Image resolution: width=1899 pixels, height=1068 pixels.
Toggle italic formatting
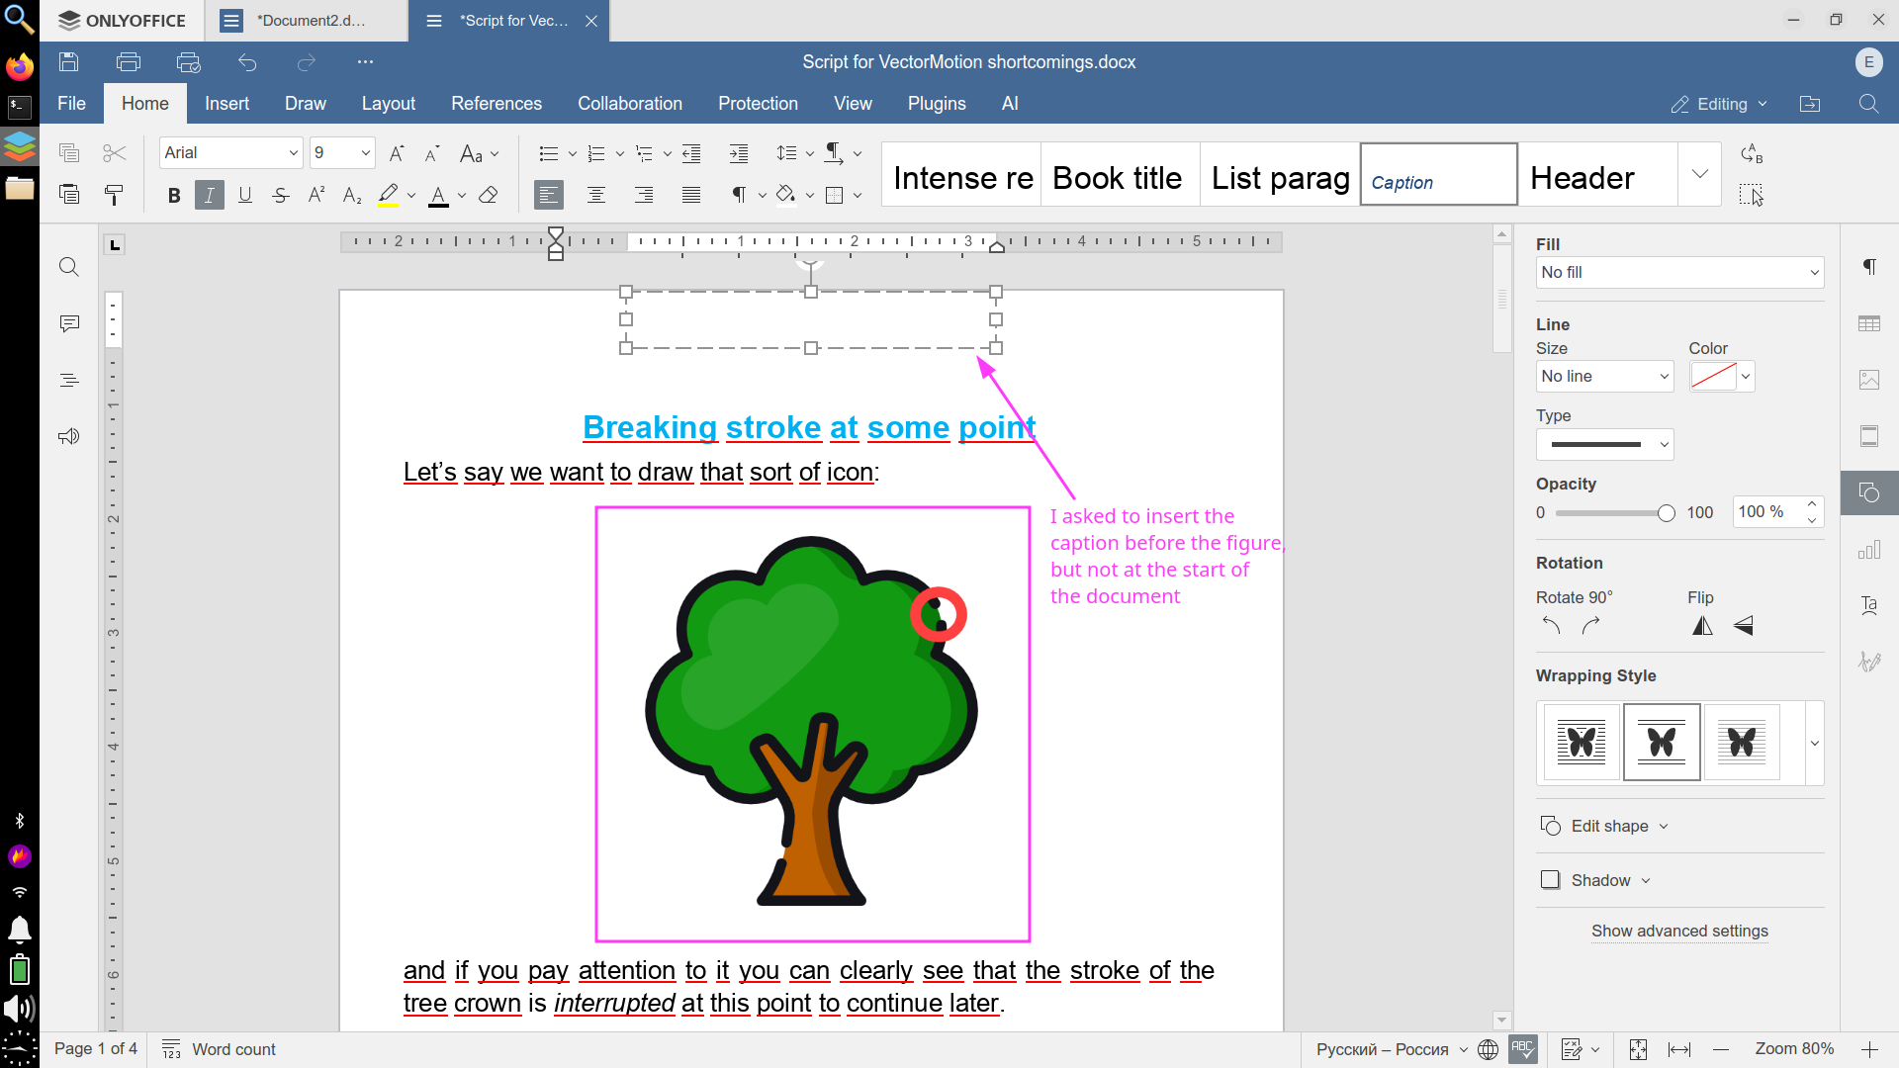pyautogui.click(x=209, y=195)
